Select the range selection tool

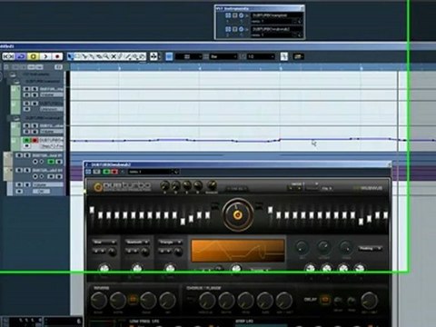tap(77, 56)
